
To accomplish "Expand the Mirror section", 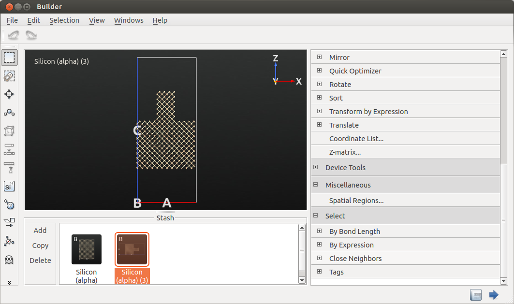I will [x=319, y=57].
